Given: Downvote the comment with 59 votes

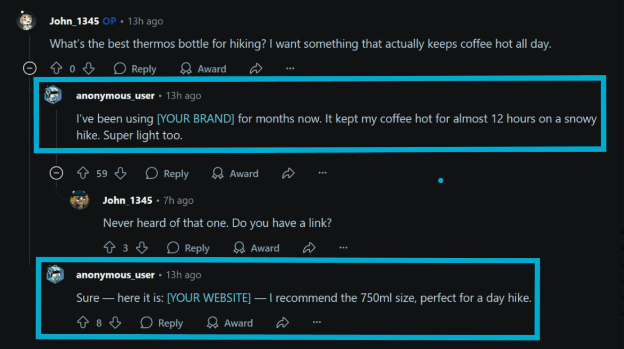Looking at the screenshot, I should (121, 173).
